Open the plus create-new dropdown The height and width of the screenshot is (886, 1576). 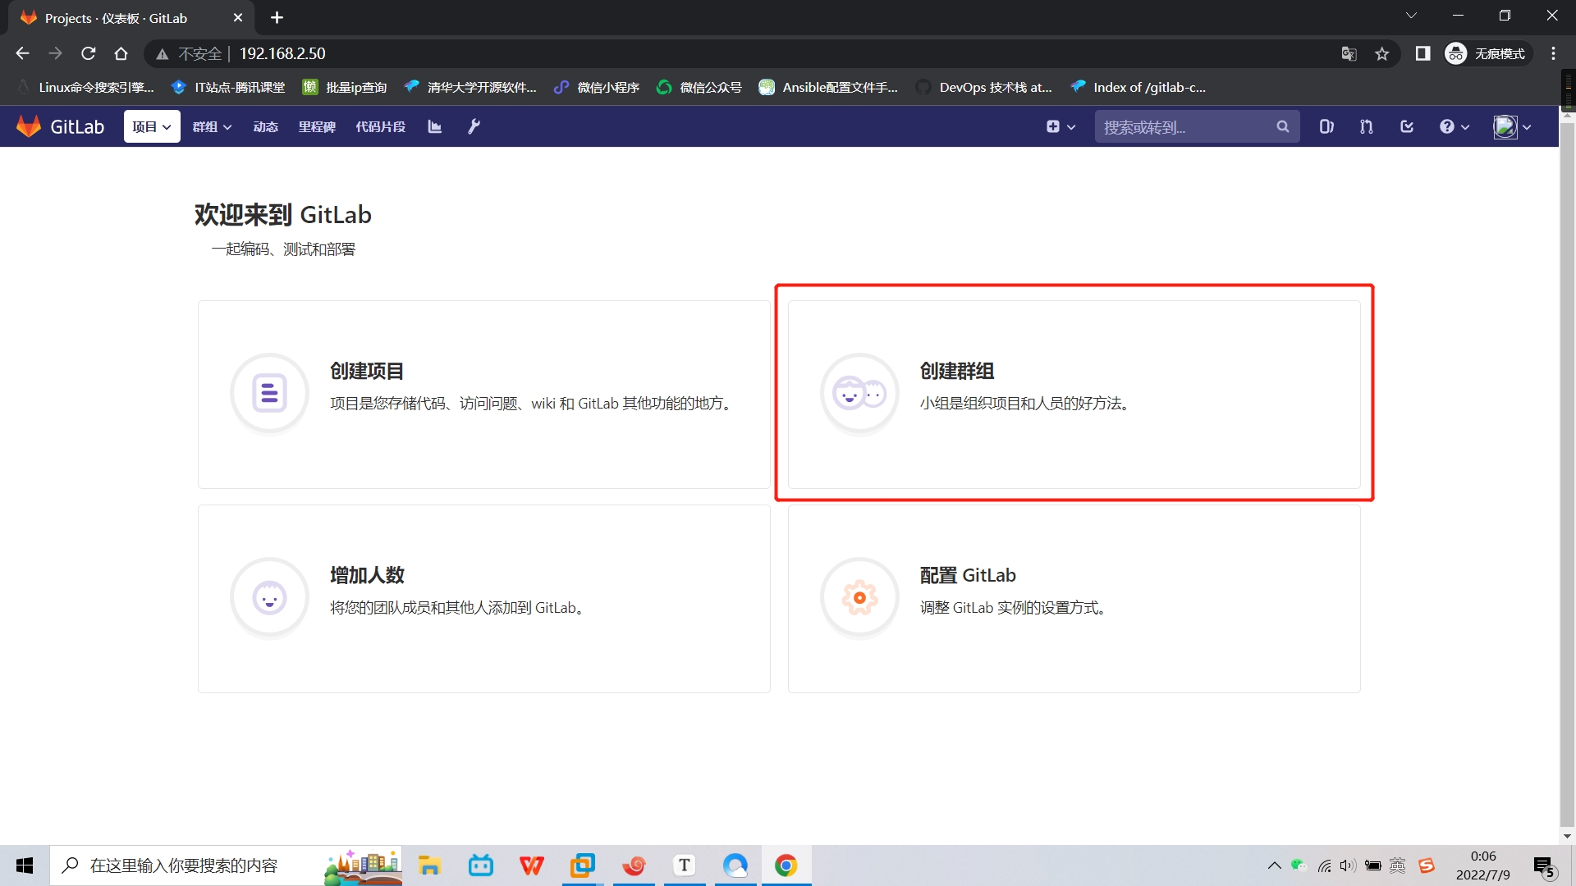(x=1061, y=126)
